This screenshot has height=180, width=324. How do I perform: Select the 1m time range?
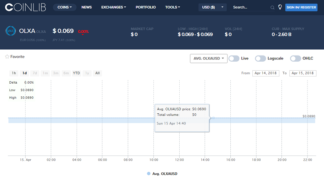(x=45, y=73)
